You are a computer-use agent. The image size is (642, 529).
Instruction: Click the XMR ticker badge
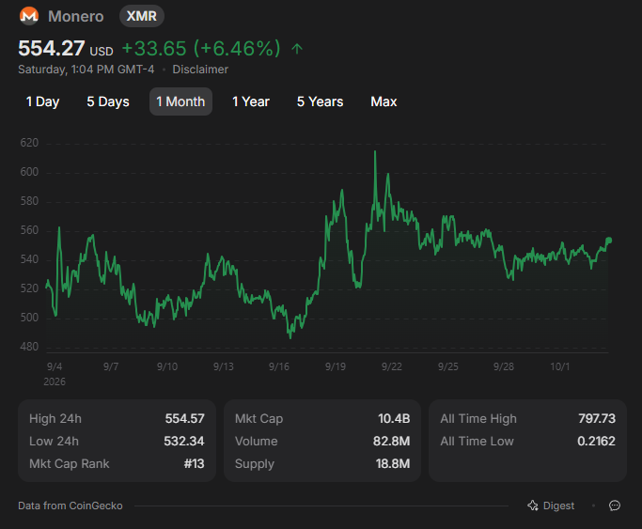click(142, 16)
